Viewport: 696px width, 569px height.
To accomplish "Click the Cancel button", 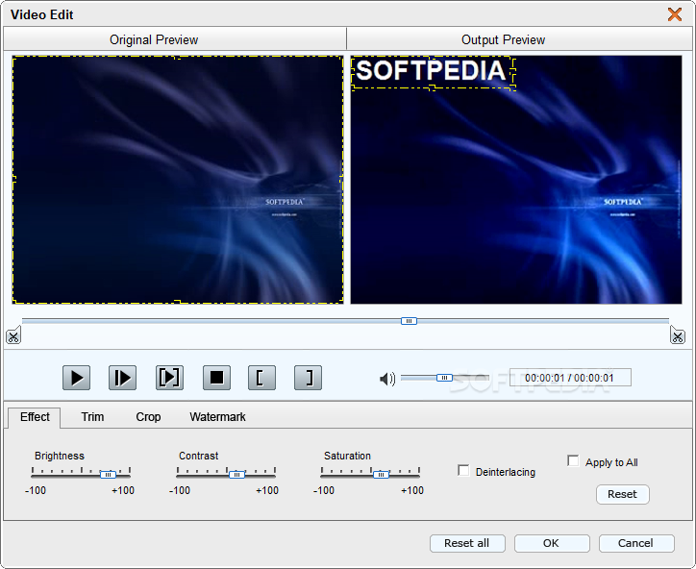I will pyautogui.click(x=636, y=543).
